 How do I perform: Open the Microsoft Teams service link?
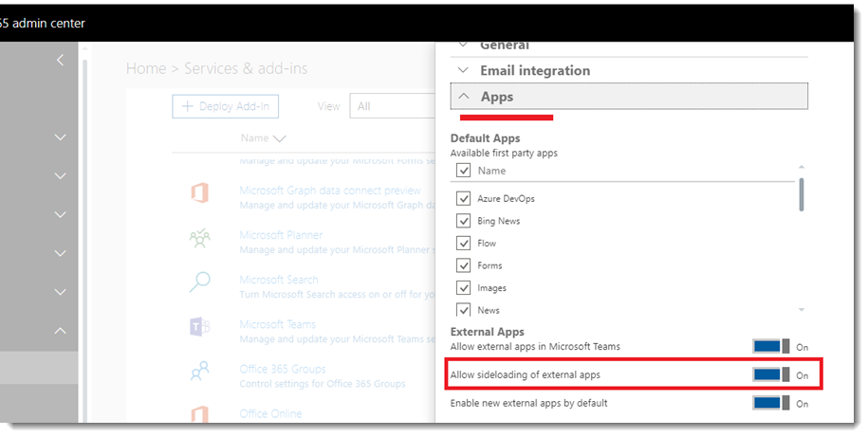pyautogui.click(x=280, y=324)
